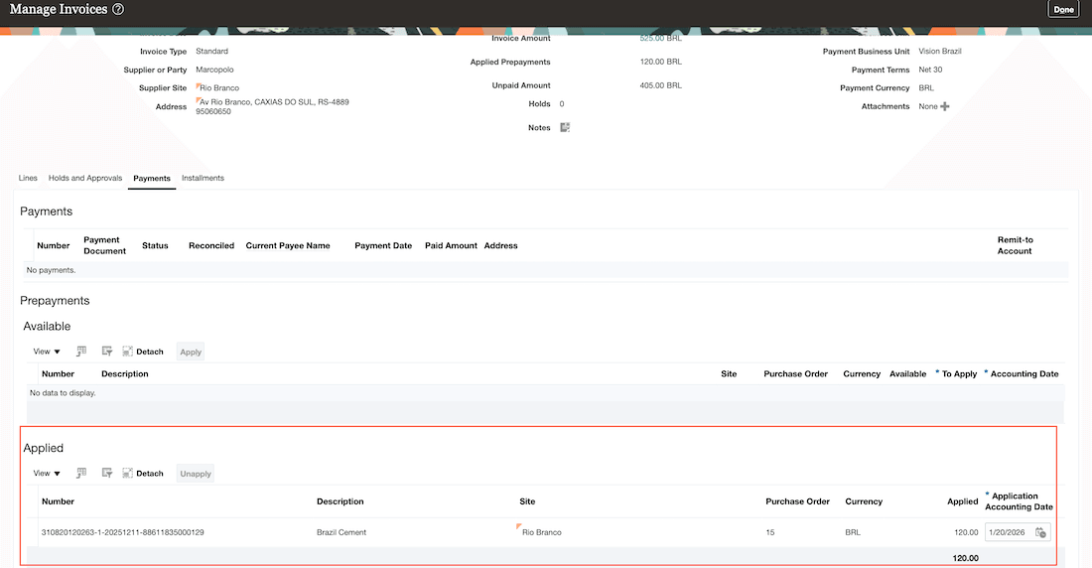Viewport: 1092px width, 568px height.
Task: Select prepayment number 310820120263-1-20251211-88611835000129
Action: pos(122,532)
